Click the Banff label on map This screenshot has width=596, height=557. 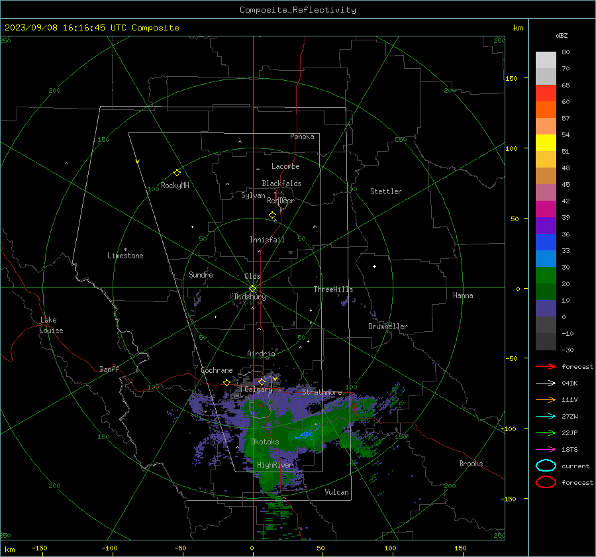tap(109, 370)
